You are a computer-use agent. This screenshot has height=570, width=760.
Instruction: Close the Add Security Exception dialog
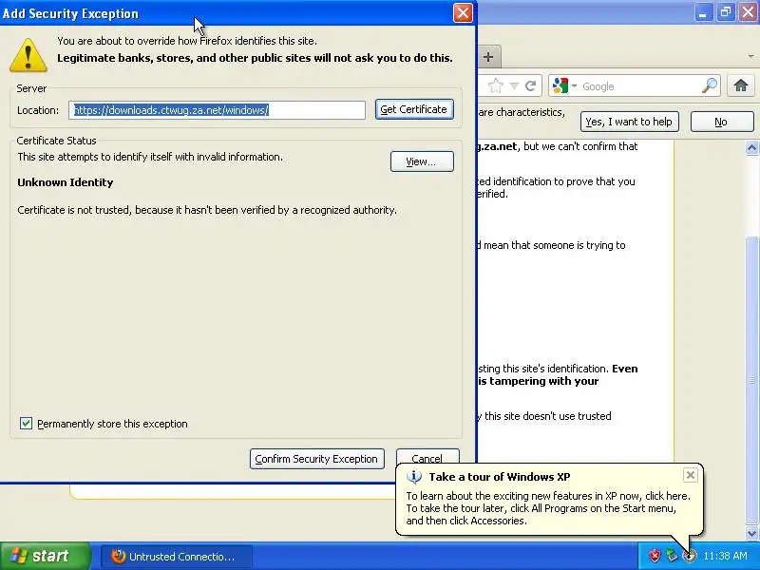pos(463,12)
